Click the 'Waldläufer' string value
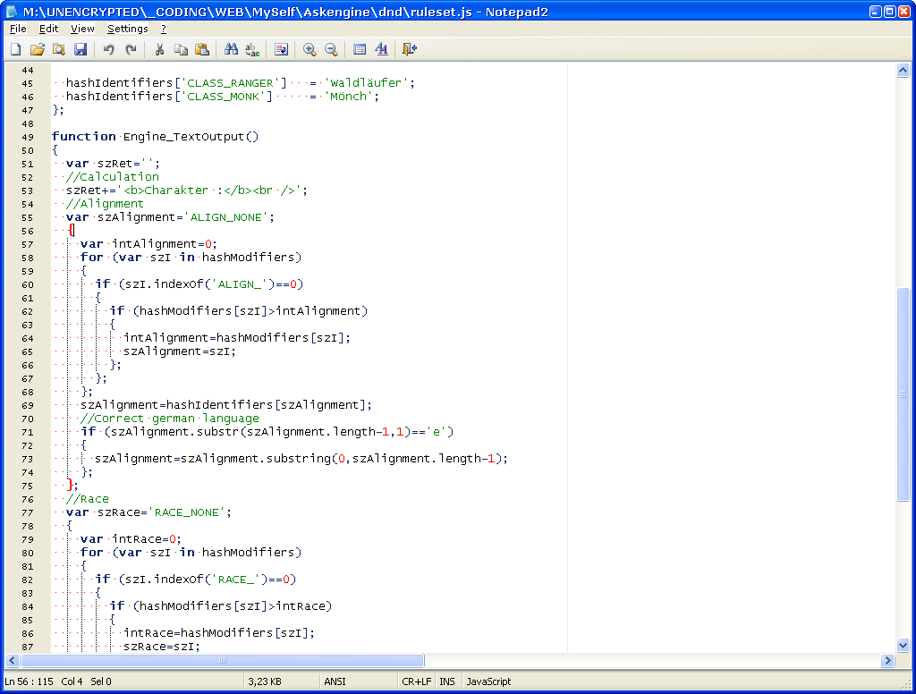The height and width of the screenshot is (694, 916). click(x=366, y=83)
